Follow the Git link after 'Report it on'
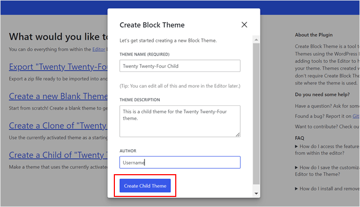360x207 pixels. (356, 116)
